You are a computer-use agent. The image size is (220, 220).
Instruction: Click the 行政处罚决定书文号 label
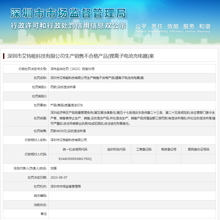pyautogui.click(x=32, y=69)
